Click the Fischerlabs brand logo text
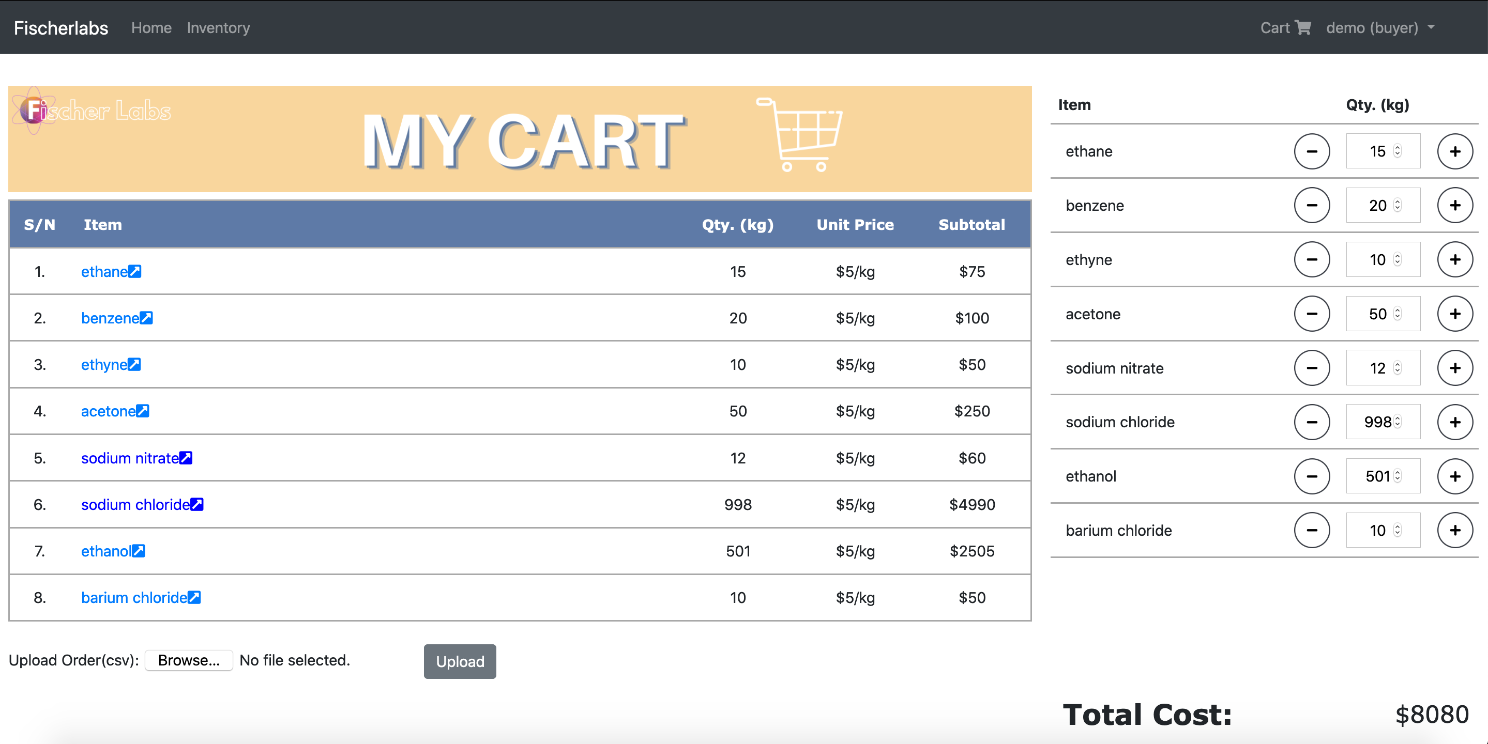 coord(60,28)
